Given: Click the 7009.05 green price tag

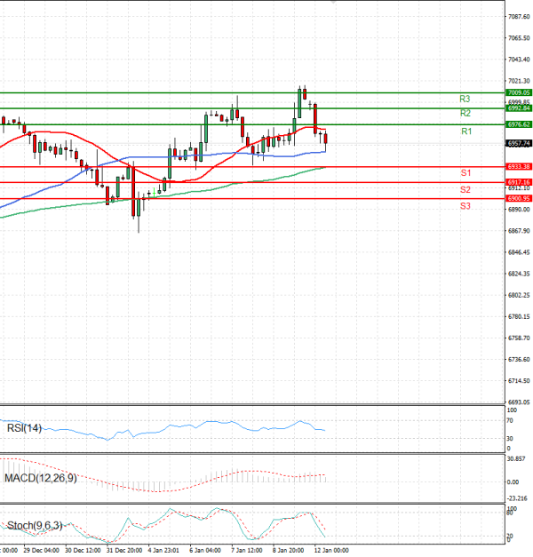Looking at the screenshot, I should (x=518, y=92).
